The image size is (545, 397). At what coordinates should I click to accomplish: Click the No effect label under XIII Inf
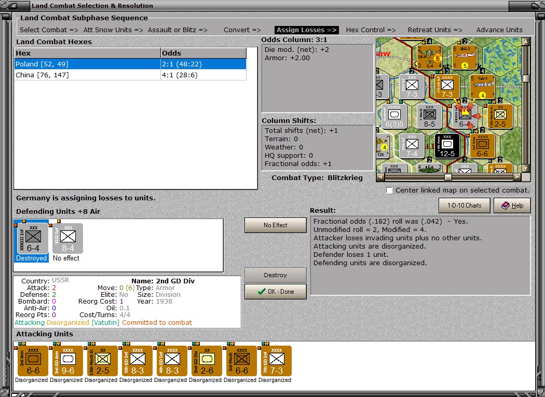coord(66,258)
